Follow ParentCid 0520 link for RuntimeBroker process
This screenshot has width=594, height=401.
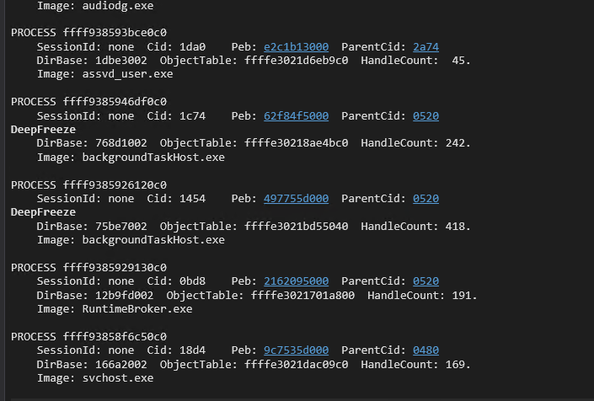pyautogui.click(x=425, y=281)
